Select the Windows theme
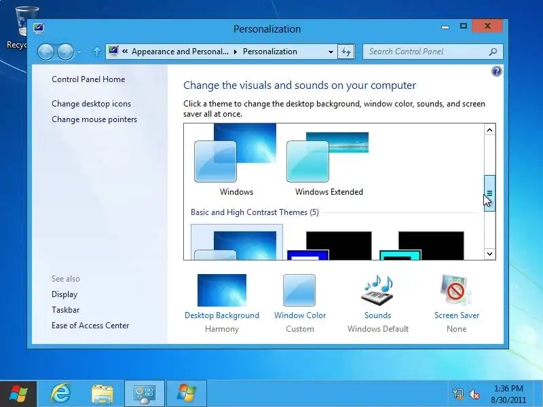Viewport: 543px width, 407px height. coord(236,160)
